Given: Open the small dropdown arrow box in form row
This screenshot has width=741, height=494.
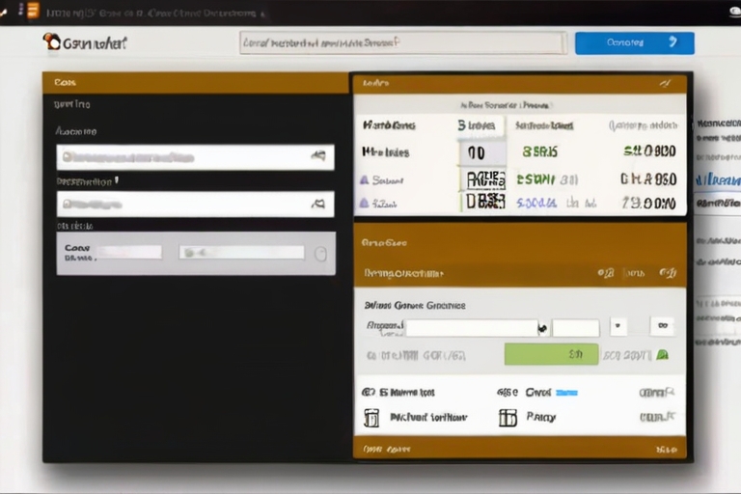Looking at the screenshot, I should coord(618,326).
